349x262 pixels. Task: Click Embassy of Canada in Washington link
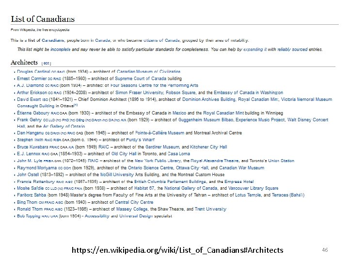coord(248,93)
